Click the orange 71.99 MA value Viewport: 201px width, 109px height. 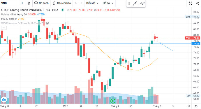(21, 19)
